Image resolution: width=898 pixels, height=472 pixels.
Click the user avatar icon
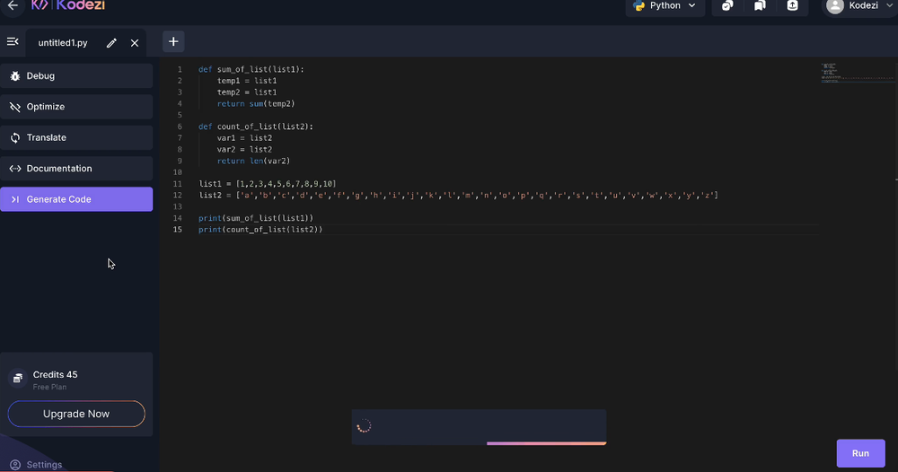point(835,5)
